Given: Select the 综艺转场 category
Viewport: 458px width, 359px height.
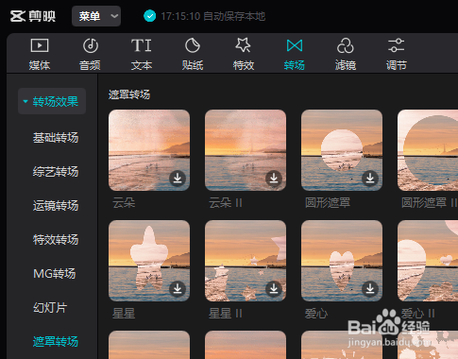Looking at the screenshot, I should point(56,172).
